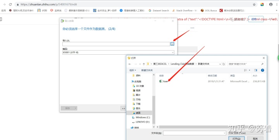Click the Lending Club breadcrumb folder
Image resolution: width=279 pixels, height=140 pixels.
pos(183,64)
